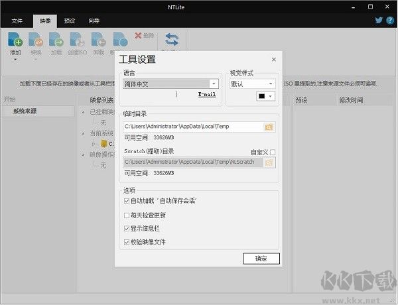
Task: Click the yellow C: drive icon
Action: coord(103,144)
